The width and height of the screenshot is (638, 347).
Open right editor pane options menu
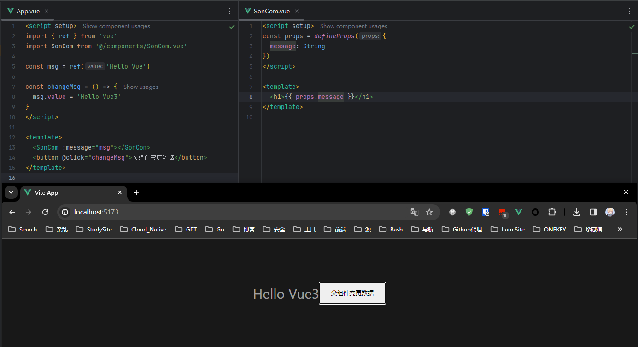point(630,11)
